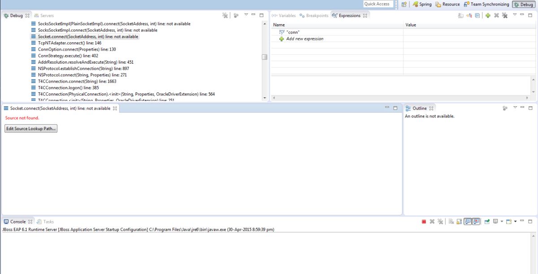Select ConnStrategy.execute() line 402 frame

point(65,56)
